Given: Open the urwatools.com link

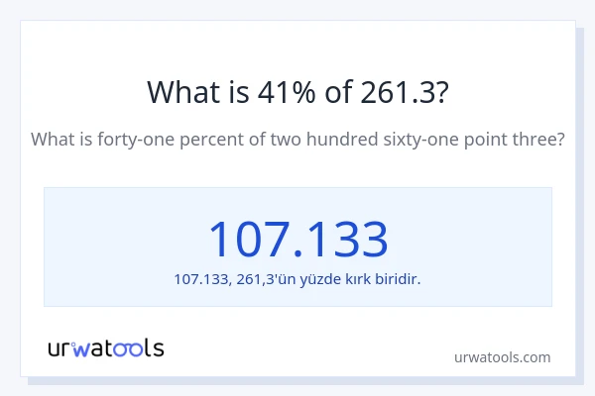Looking at the screenshot, I should point(502,356).
